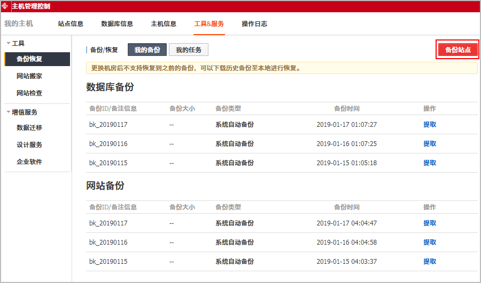This screenshot has width=481, height=283.
Task: Open 数据迁移 under 增值服务
Action: [29, 127]
